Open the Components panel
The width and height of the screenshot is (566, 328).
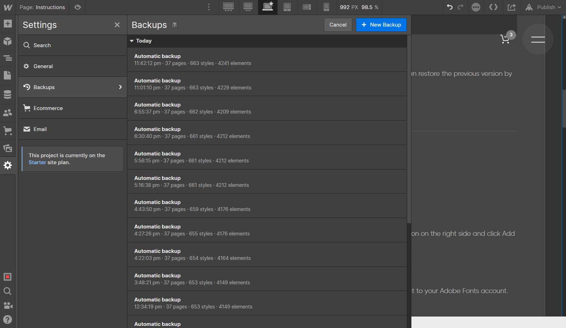pyautogui.click(x=7, y=41)
